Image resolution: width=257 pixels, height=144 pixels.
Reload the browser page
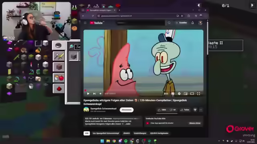point(93,16)
